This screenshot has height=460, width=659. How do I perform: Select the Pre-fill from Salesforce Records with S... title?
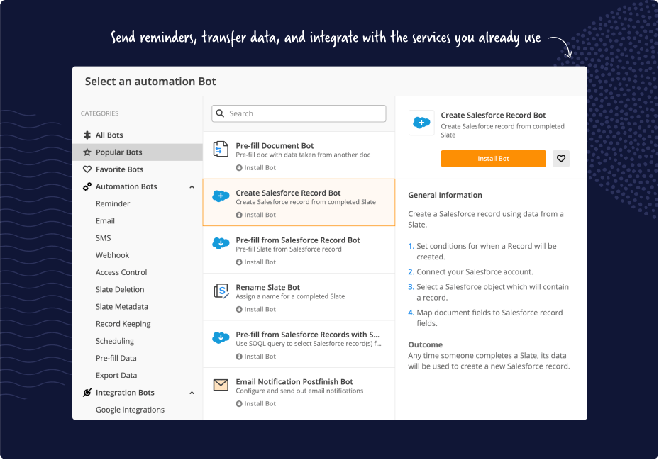pyautogui.click(x=307, y=335)
